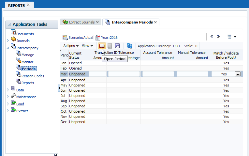Click the next double-arrow icon
The height and width of the screenshot is (156, 249).
coord(218,37)
